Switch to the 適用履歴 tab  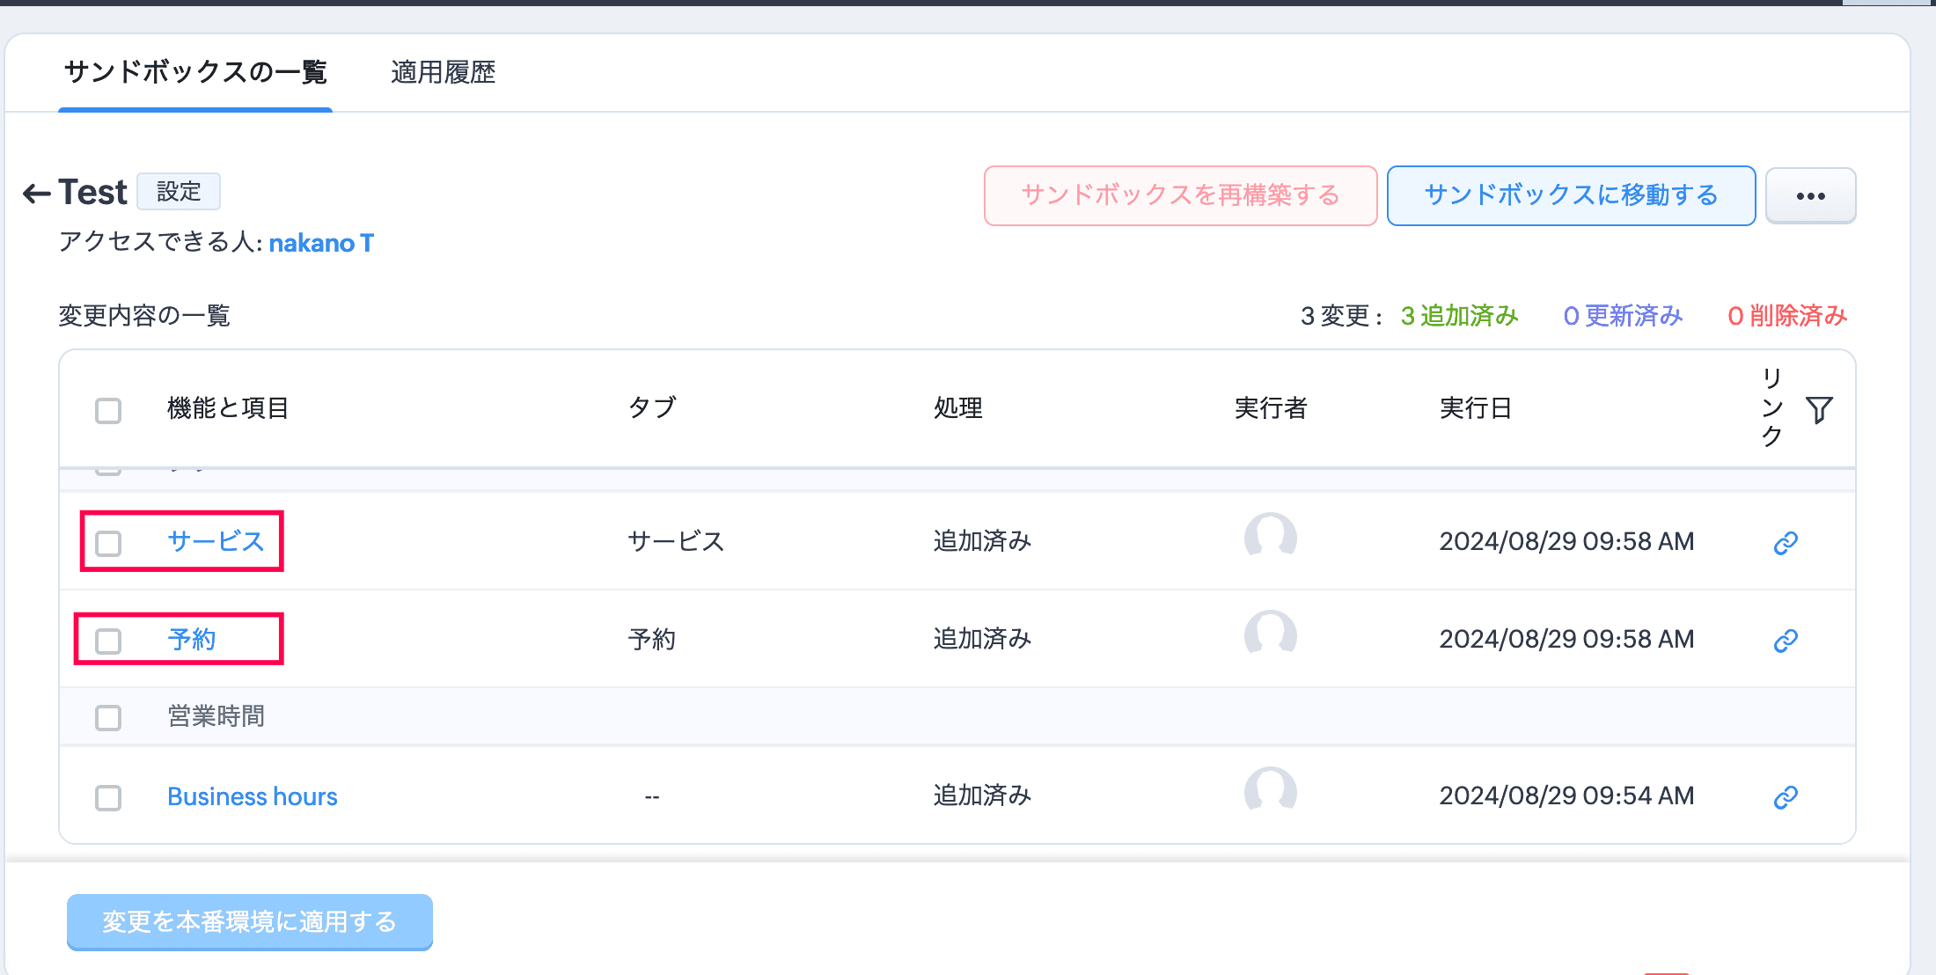(x=443, y=72)
